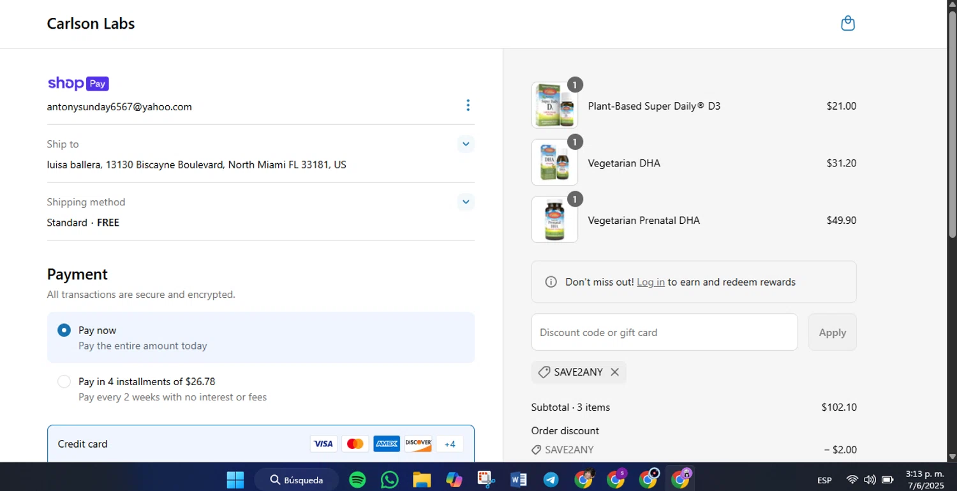957x491 pixels.
Task: Click the Visa card icon
Action: point(323,444)
